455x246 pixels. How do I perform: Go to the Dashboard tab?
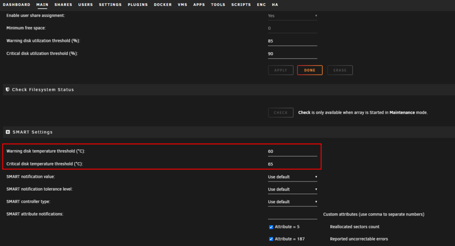tap(16, 5)
